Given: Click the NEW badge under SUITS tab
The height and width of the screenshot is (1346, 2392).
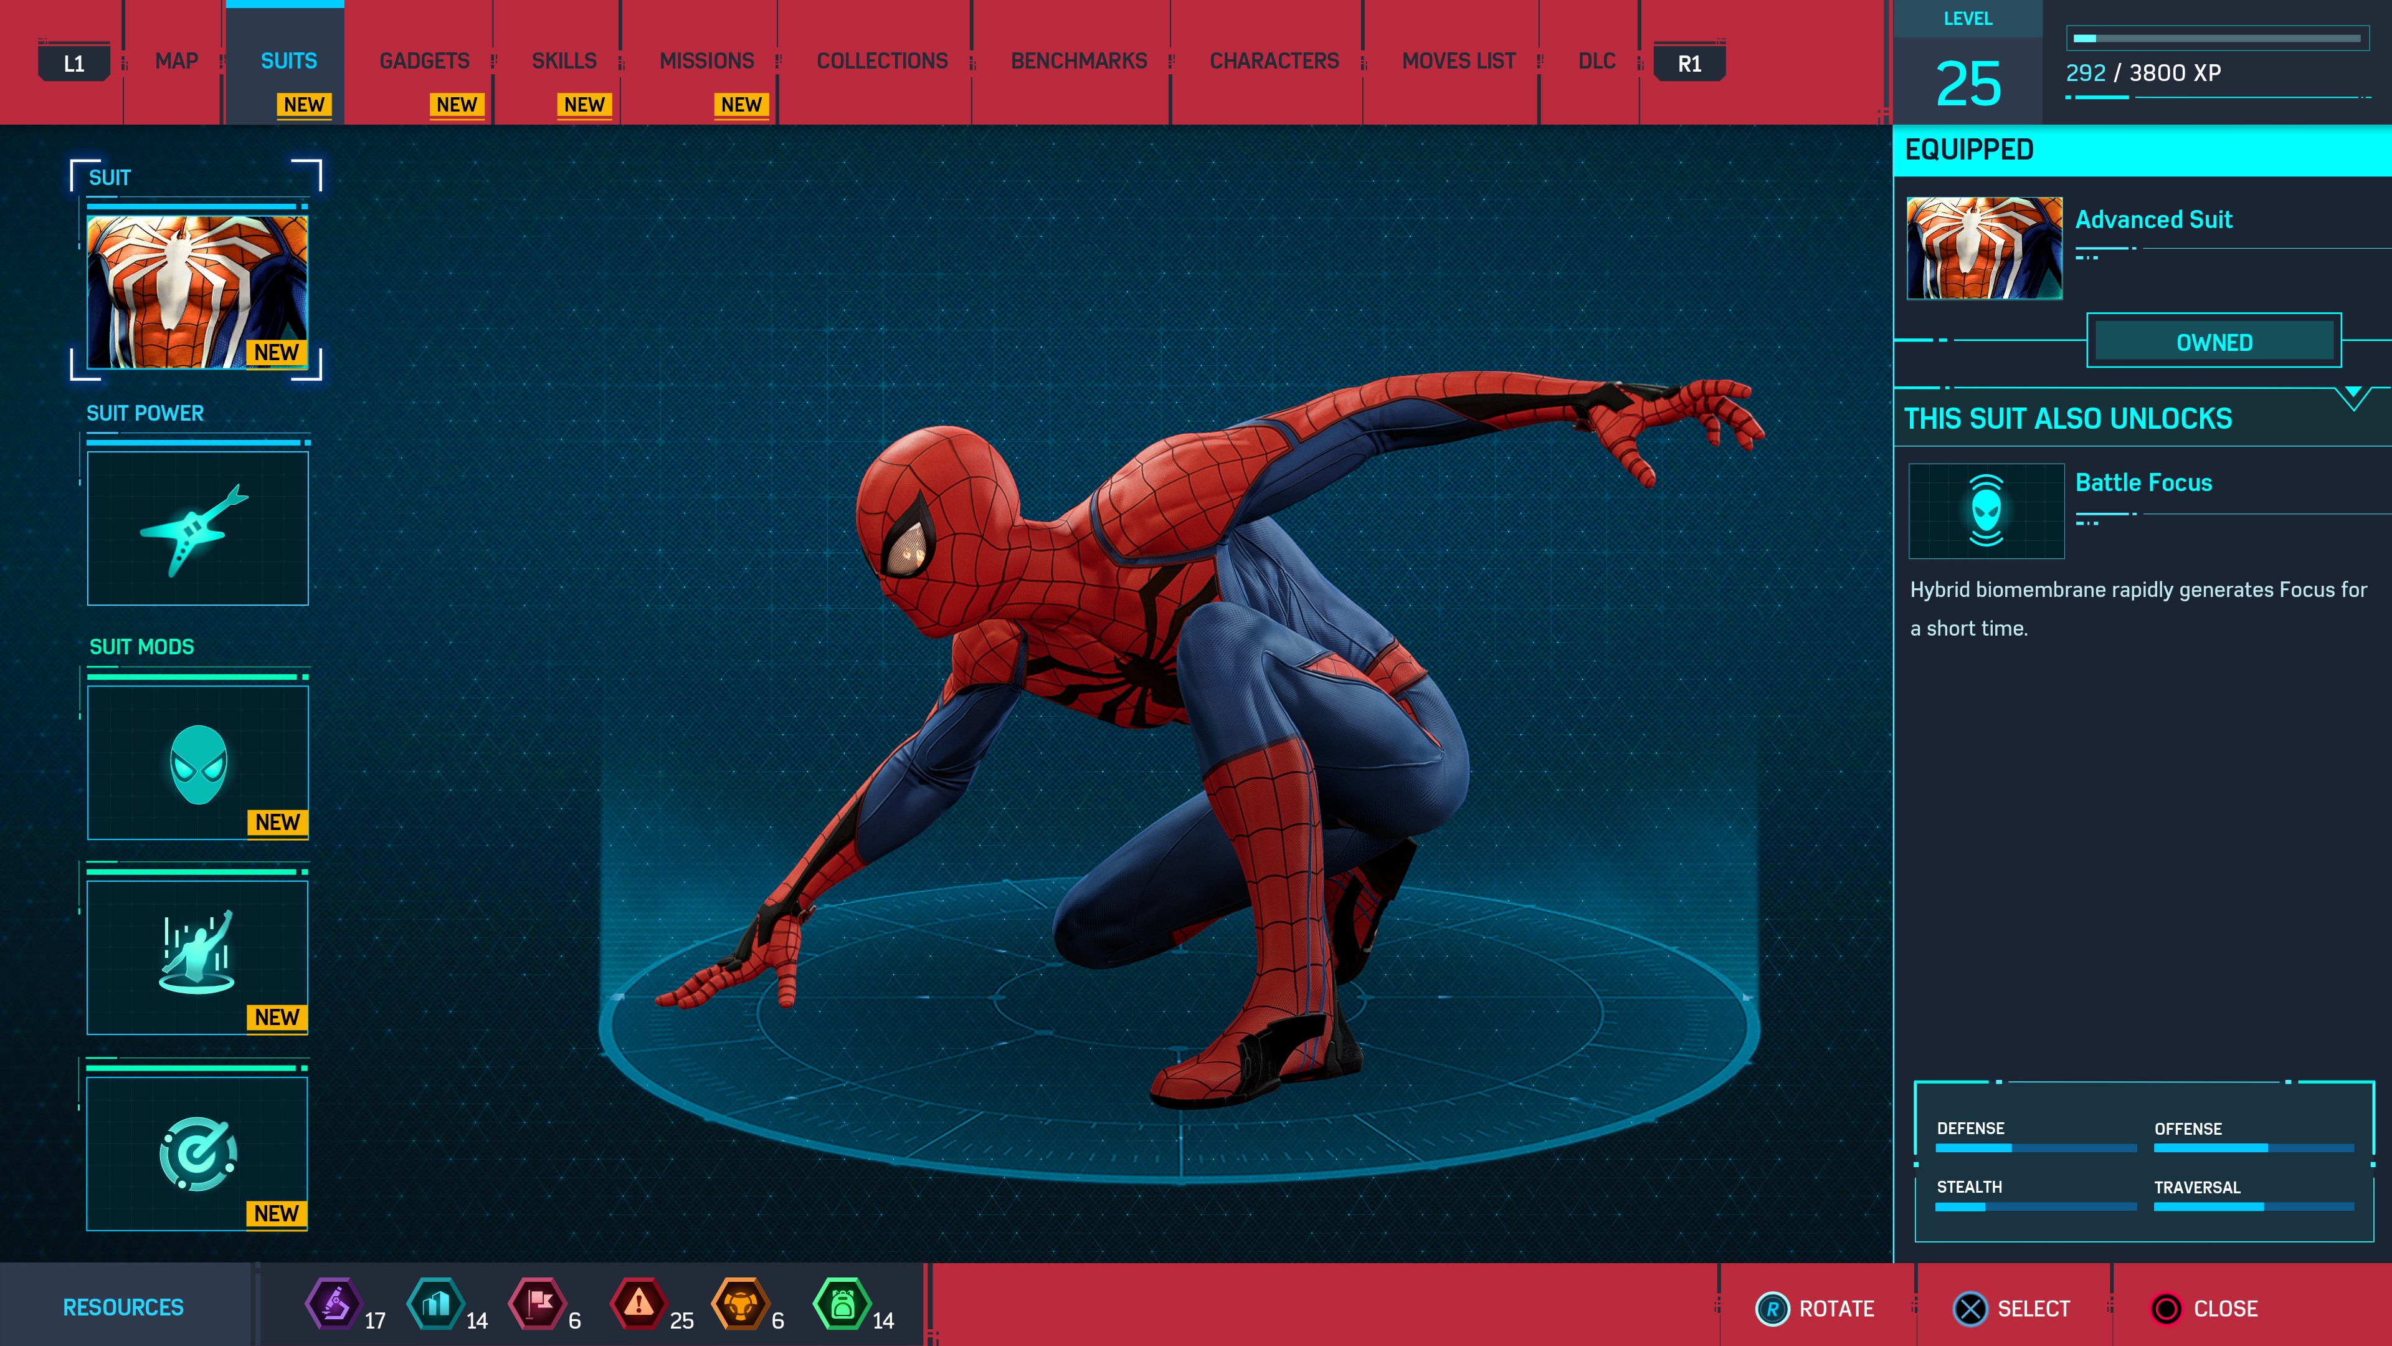Looking at the screenshot, I should pyautogui.click(x=303, y=105).
